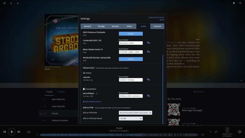
Task: Open gear settings for volumio Airplay zone
Action: click(149, 80)
